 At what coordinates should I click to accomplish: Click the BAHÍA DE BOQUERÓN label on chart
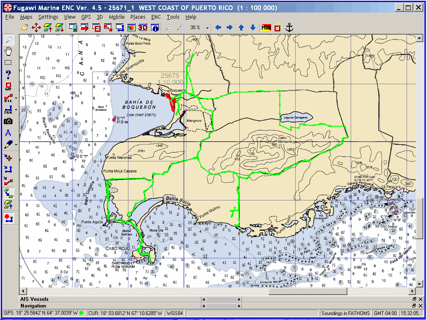click(x=139, y=105)
